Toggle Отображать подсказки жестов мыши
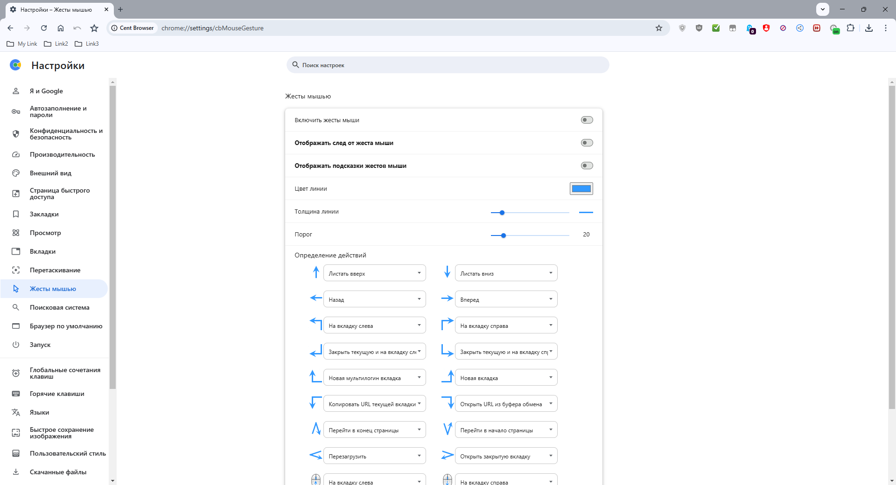This screenshot has width=896, height=485. pos(587,166)
